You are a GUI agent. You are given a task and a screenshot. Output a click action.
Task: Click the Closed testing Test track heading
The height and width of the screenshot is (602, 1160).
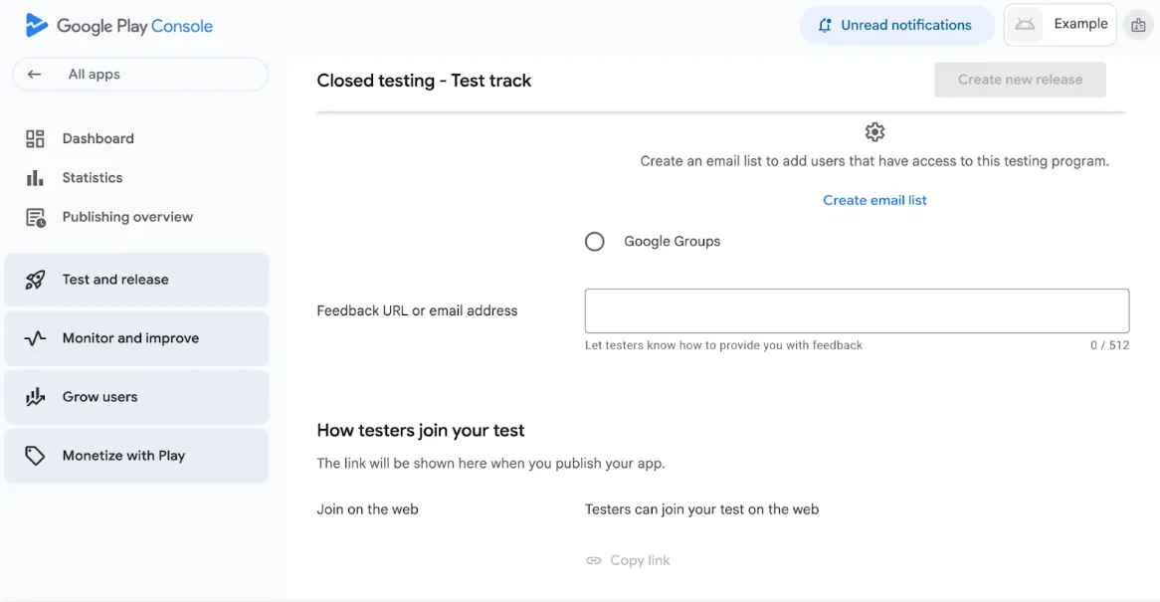424,80
